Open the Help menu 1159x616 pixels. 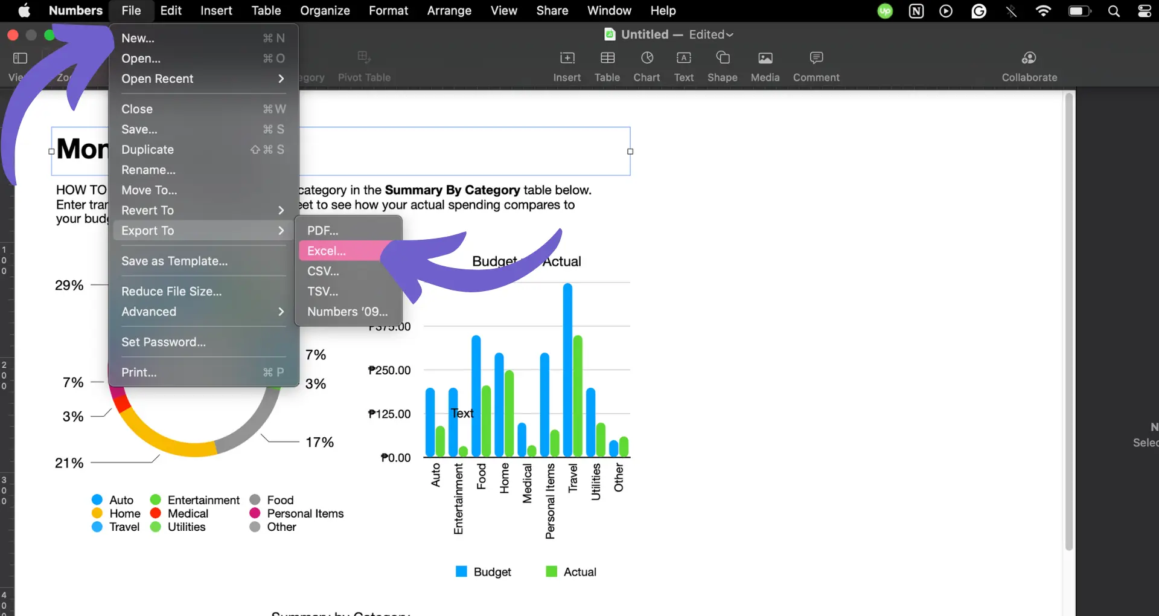[663, 10]
